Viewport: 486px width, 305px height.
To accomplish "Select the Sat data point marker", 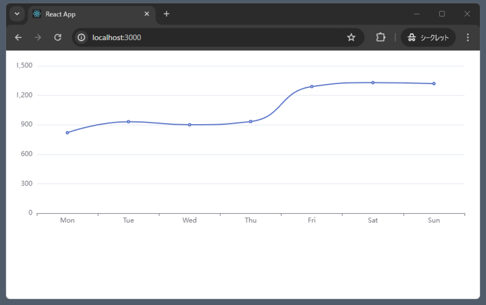I will point(373,83).
